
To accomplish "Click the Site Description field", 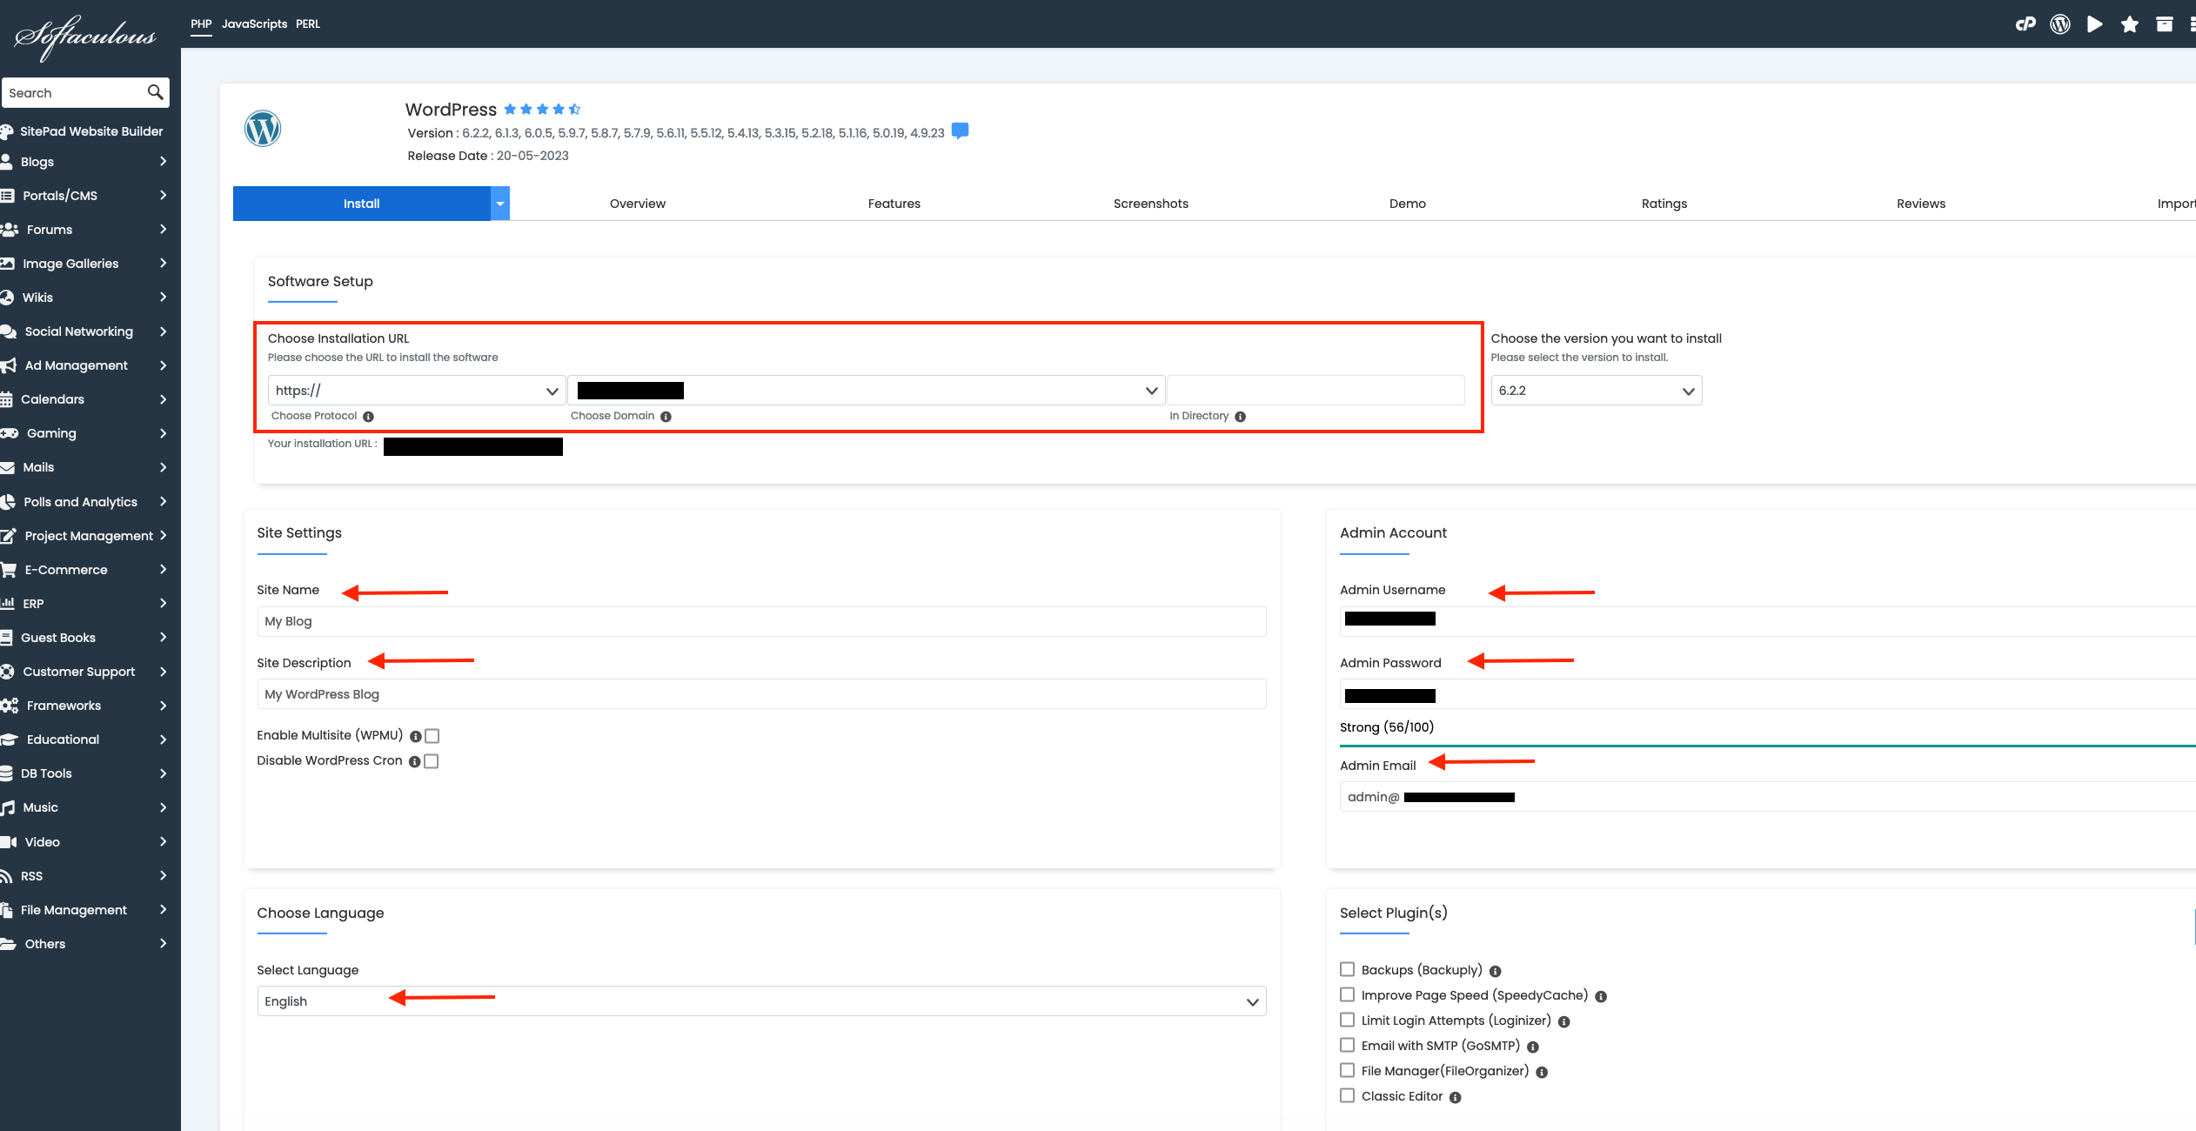I will tap(761, 694).
